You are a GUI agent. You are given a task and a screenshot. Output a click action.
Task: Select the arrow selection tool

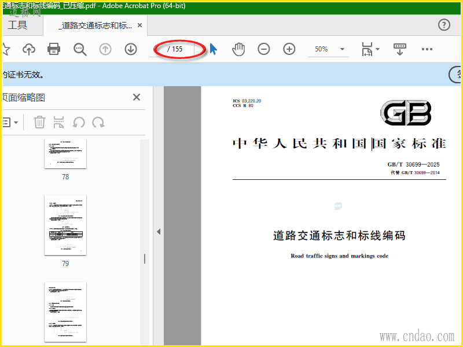(213, 49)
